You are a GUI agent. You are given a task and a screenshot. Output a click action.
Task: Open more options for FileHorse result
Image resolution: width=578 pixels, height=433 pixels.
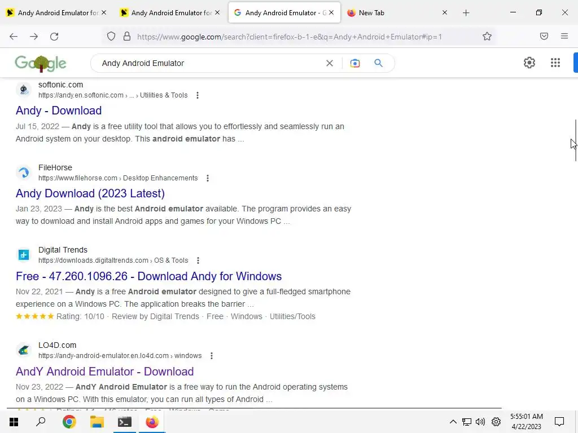[x=208, y=178]
